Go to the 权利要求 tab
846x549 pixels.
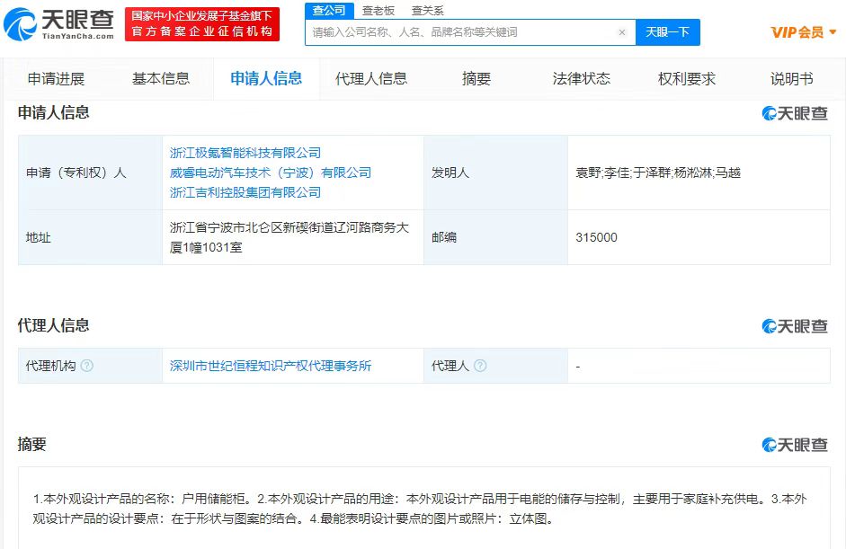tap(687, 79)
